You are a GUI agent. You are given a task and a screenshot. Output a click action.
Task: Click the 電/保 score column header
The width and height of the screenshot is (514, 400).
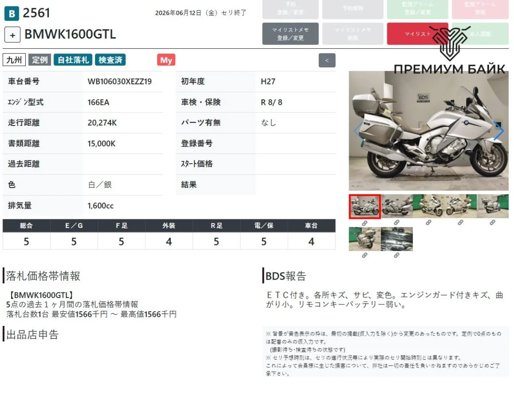[264, 226]
